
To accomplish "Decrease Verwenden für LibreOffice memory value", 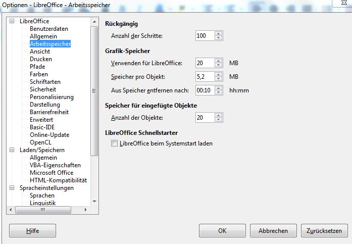I will coord(219,65).
